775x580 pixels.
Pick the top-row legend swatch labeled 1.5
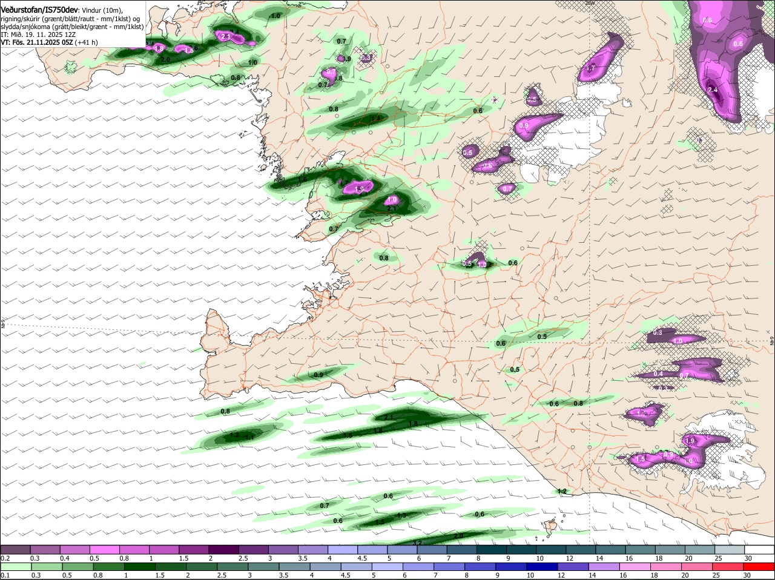click(x=194, y=549)
